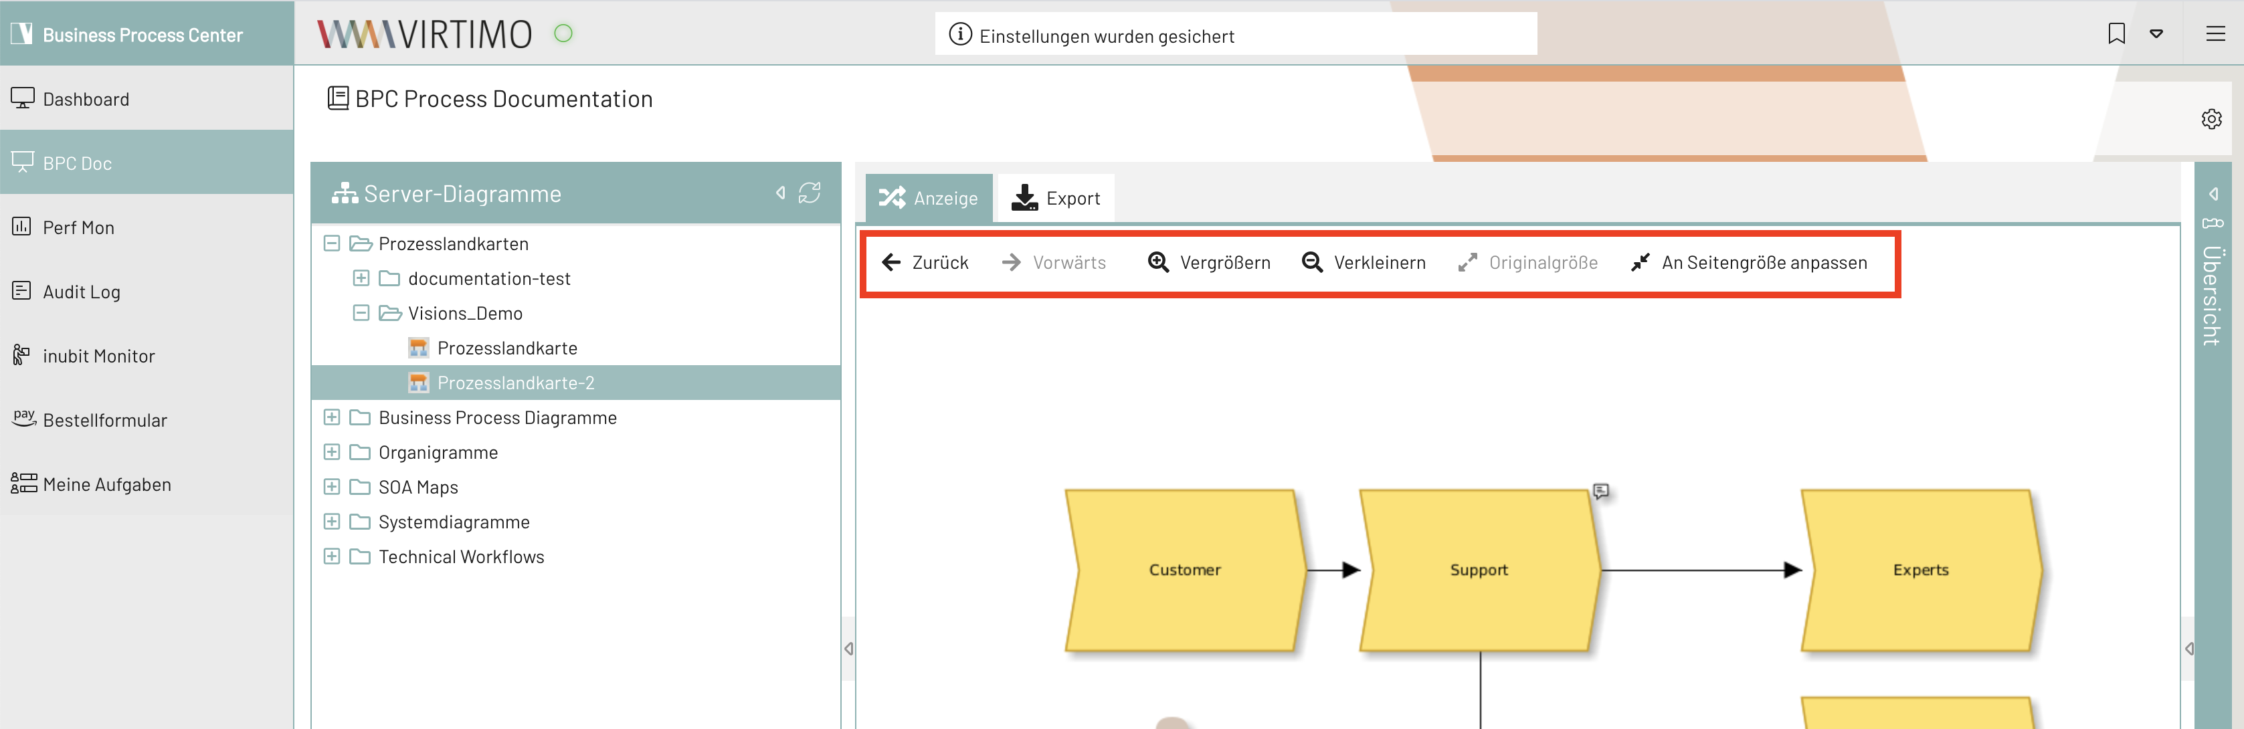
Task: Select the Prozesslandkarte tree item
Action: tap(506, 348)
